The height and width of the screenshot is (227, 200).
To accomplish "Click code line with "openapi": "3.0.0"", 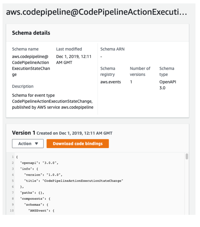I will pyautogui.click(x=39, y=163).
